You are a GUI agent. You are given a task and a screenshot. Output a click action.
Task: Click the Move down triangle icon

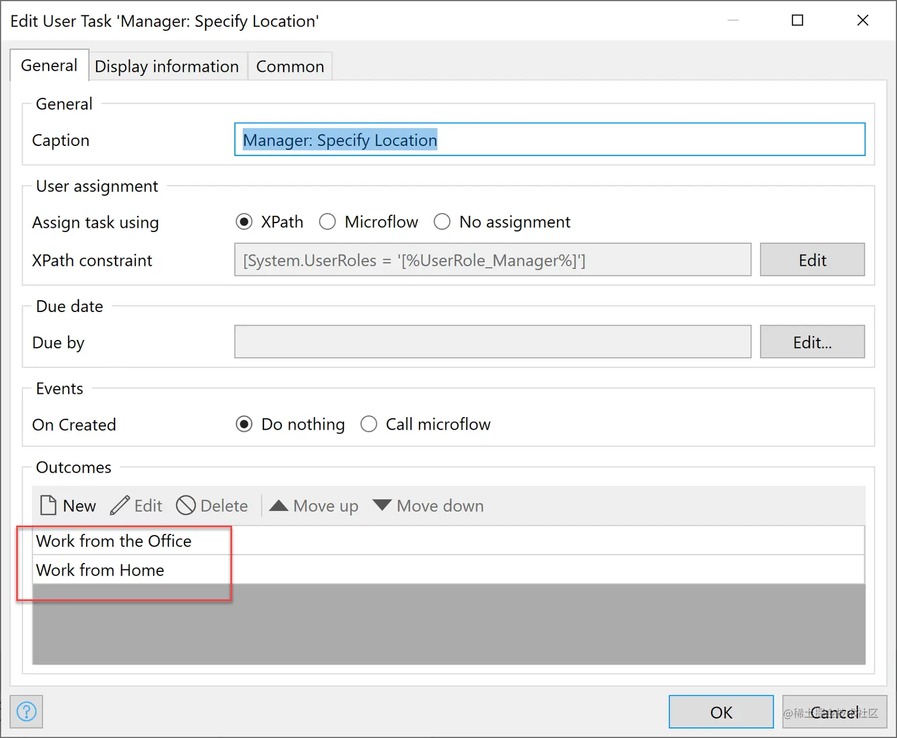pyautogui.click(x=382, y=505)
